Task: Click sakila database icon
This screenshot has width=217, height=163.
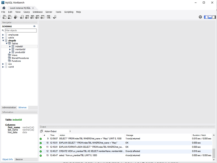Action: 6,38
